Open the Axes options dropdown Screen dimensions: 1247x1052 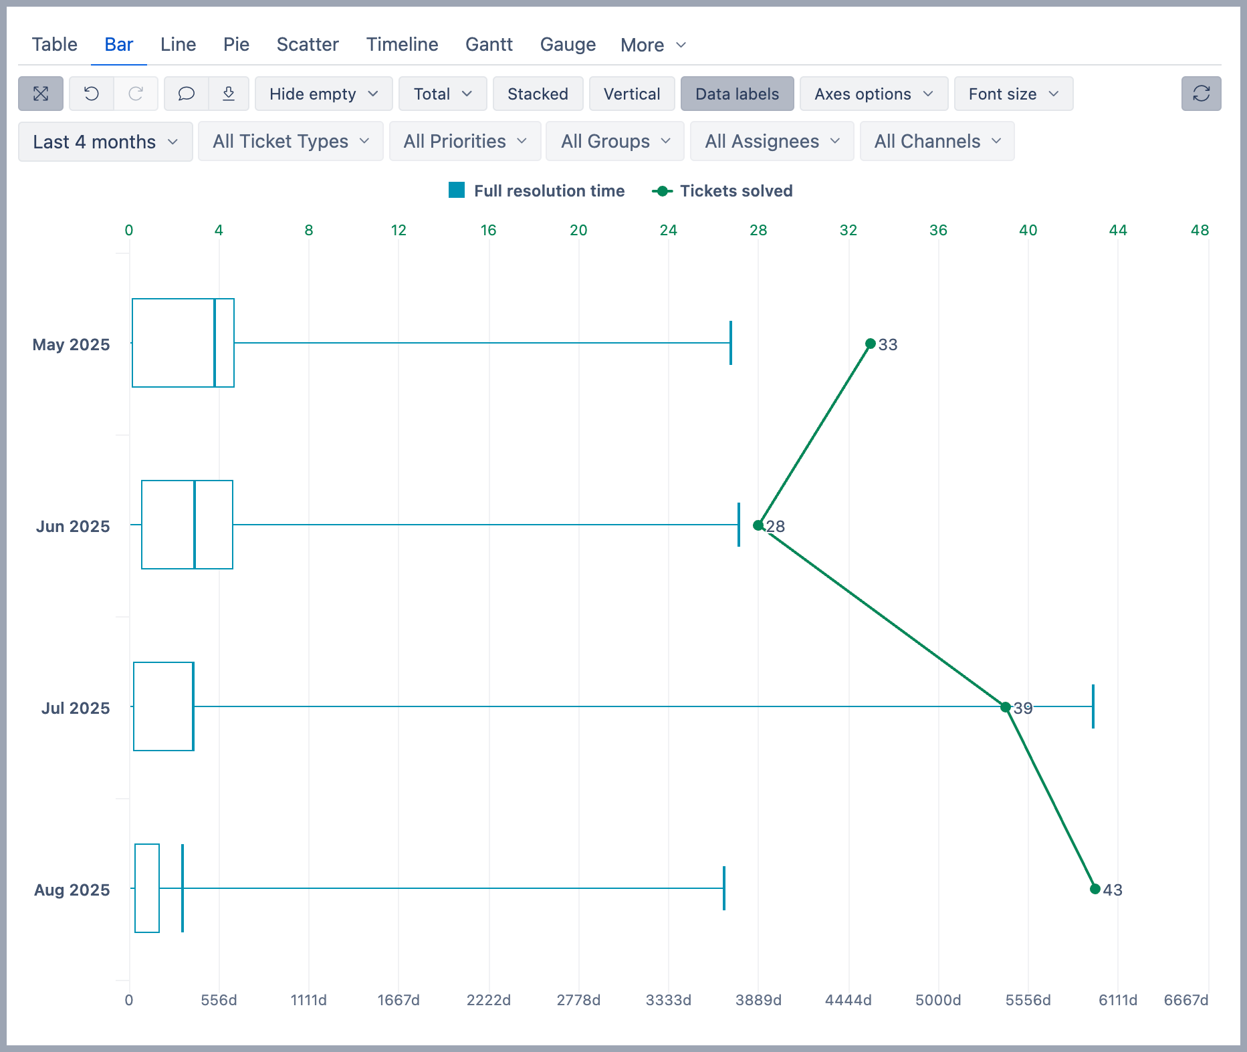[873, 94]
